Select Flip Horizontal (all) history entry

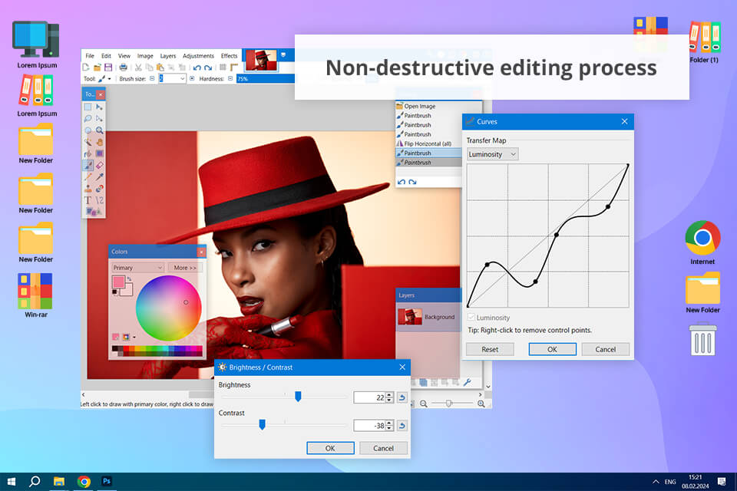[x=428, y=143]
